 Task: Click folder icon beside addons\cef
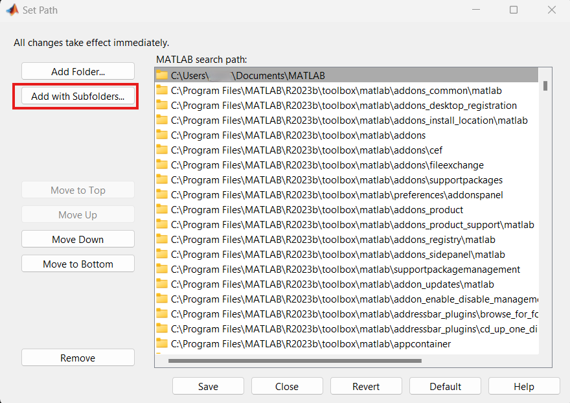(162, 150)
